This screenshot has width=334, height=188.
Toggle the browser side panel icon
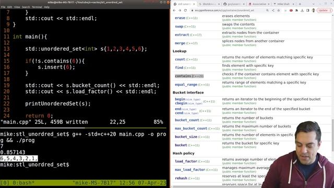(x=307, y=10)
